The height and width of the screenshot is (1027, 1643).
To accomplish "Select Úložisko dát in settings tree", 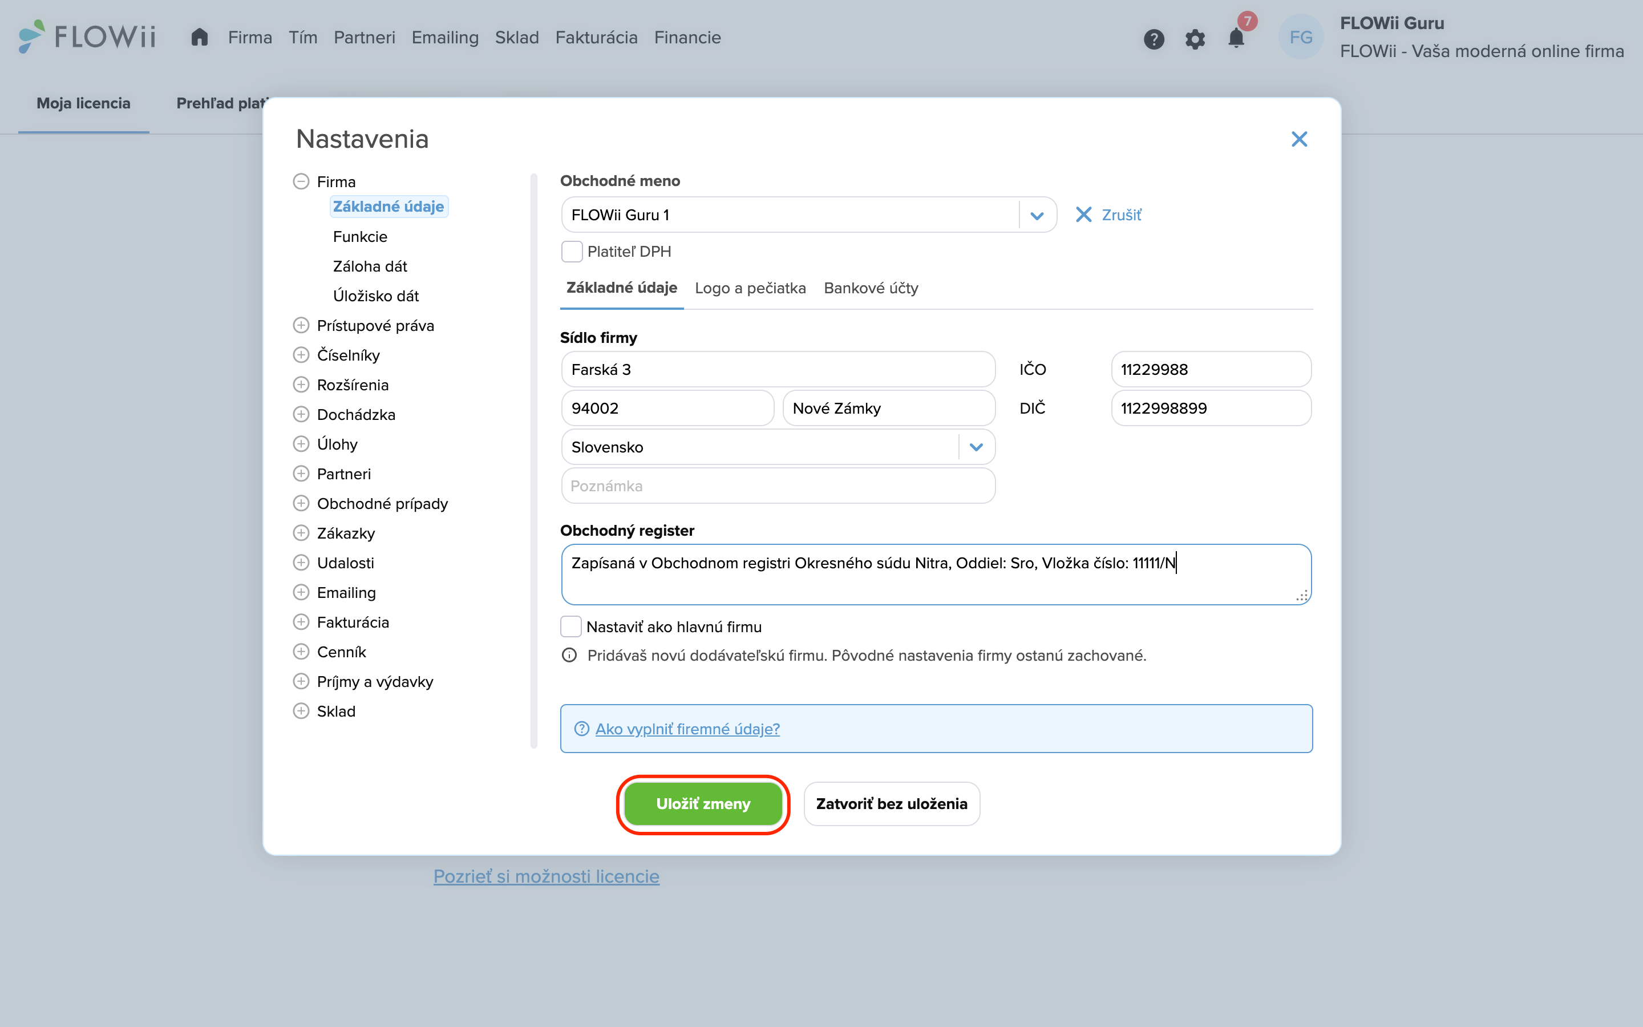I will pos(375,296).
